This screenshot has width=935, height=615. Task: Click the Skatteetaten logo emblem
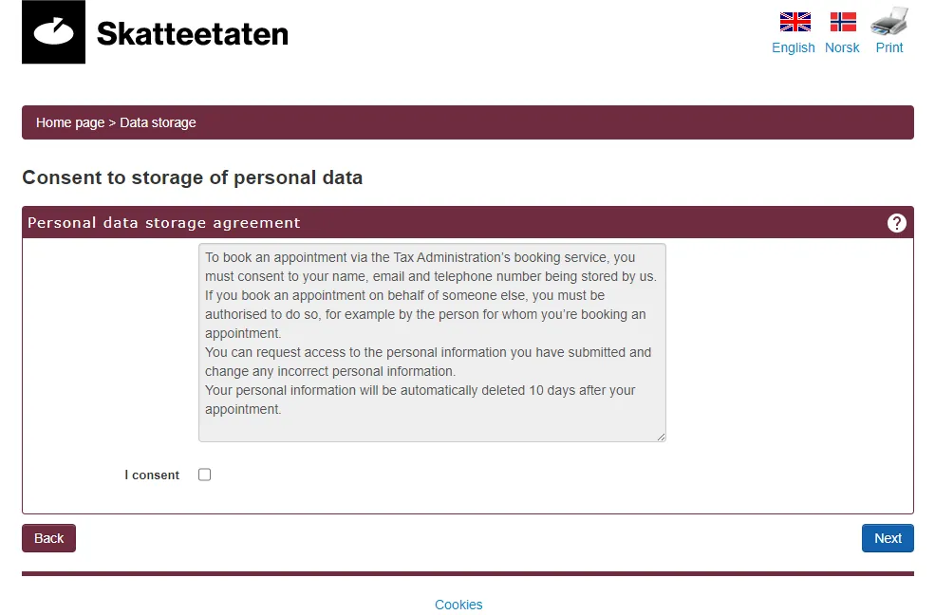(x=54, y=31)
